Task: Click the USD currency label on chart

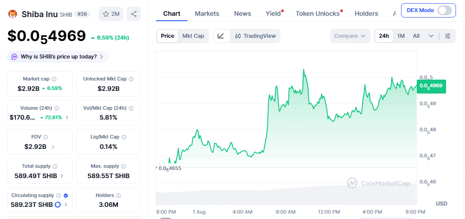Action: click(x=442, y=204)
